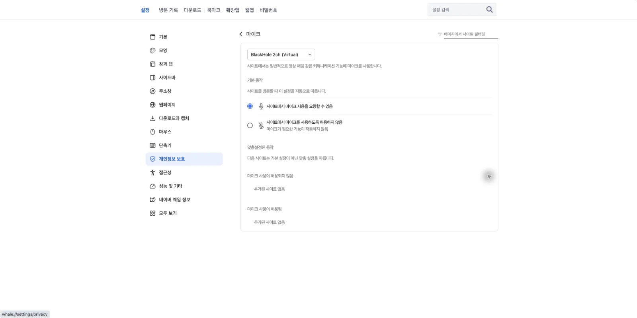
Task: Click the 성능 및 기타 gauge icon
Action: [x=152, y=186]
